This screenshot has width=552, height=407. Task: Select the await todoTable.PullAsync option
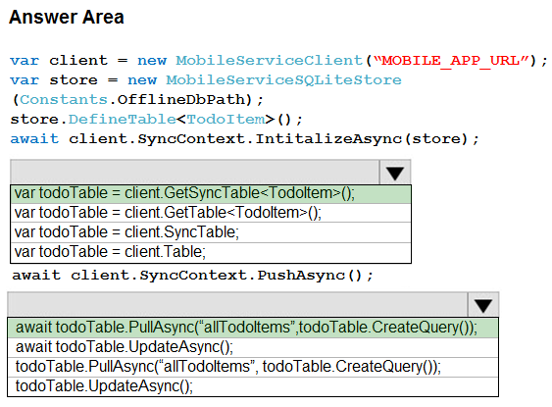(253, 328)
